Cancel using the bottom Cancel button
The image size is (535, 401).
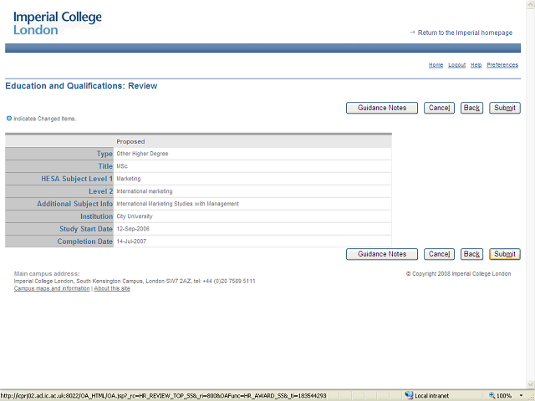coord(439,254)
